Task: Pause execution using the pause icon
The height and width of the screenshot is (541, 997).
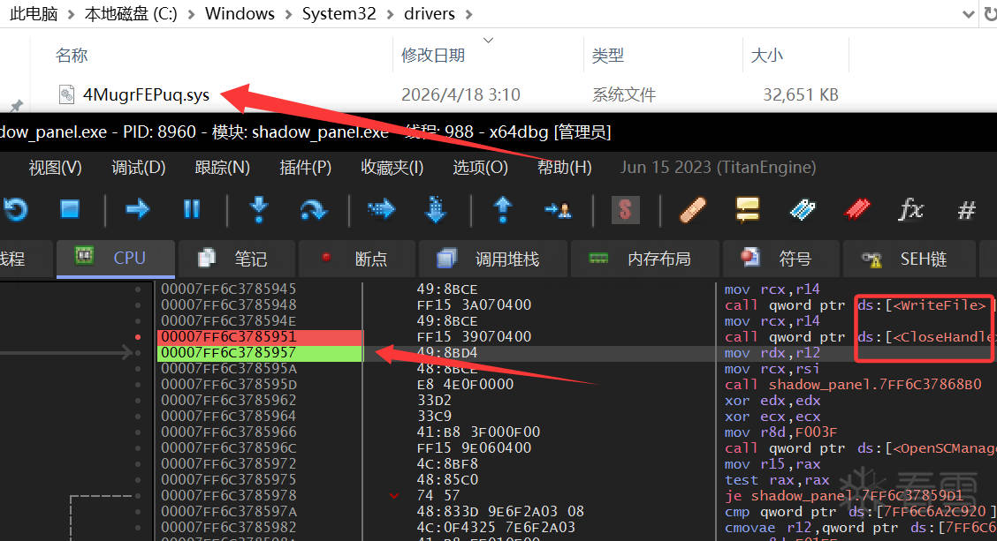Action: (x=192, y=209)
